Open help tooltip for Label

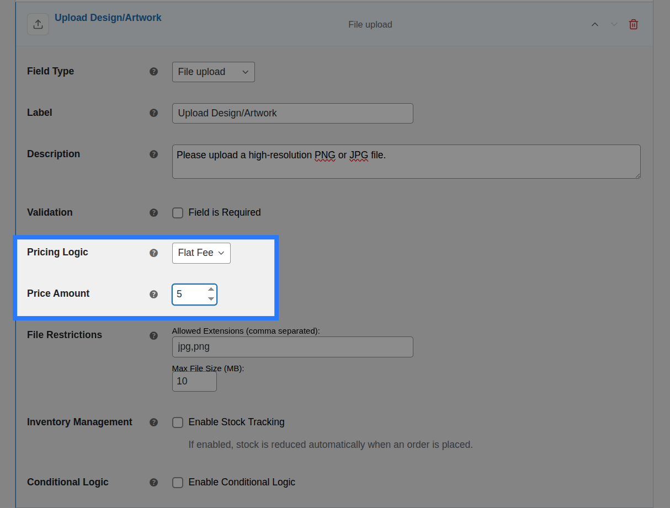tap(154, 113)
